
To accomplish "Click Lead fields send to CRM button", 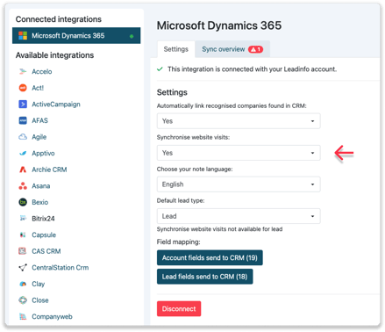I will (204, 277).
